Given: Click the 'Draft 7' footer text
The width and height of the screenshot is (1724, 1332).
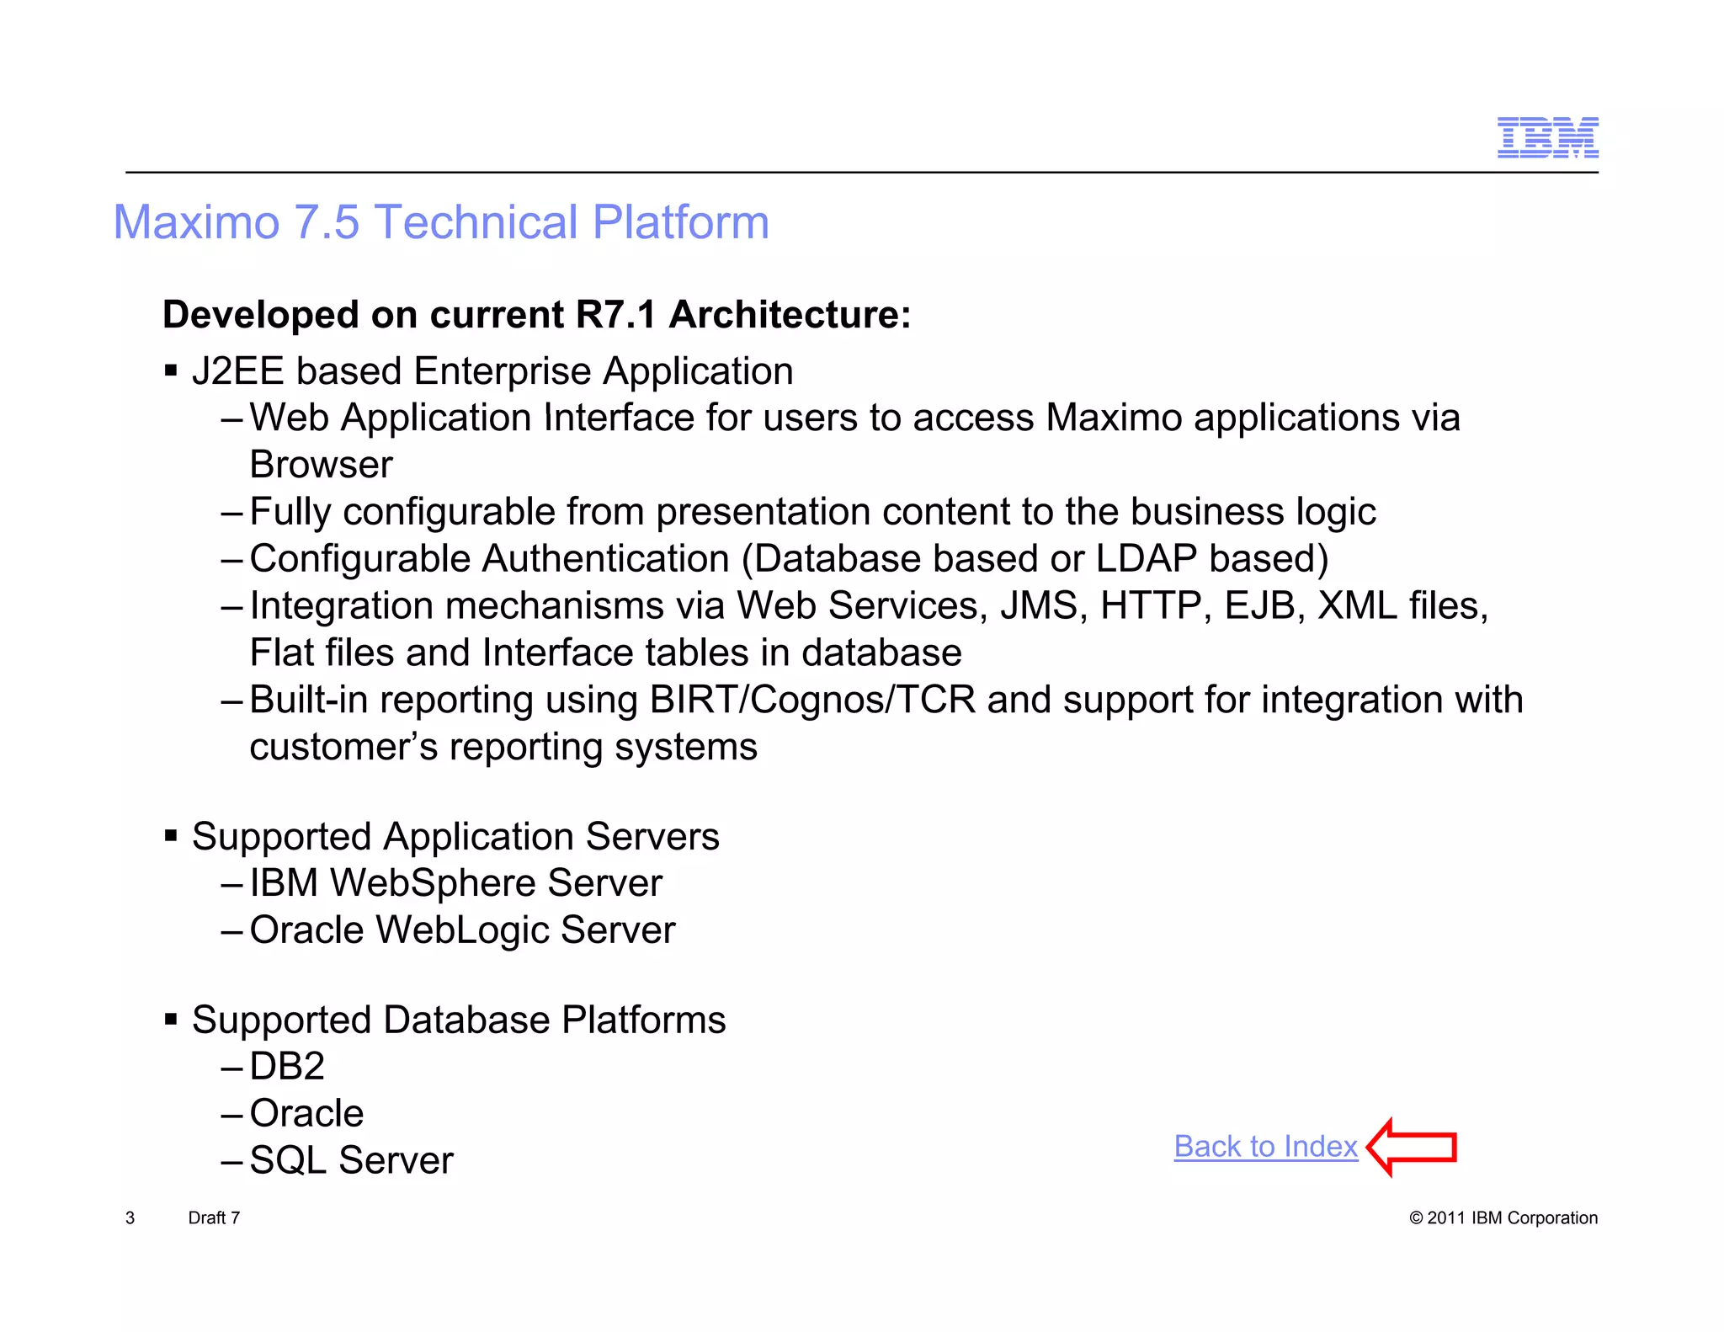Looking at the screenshot, I should click(x=214, y=1218).
